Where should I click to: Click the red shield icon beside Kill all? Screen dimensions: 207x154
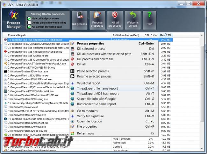coord(72,64)
